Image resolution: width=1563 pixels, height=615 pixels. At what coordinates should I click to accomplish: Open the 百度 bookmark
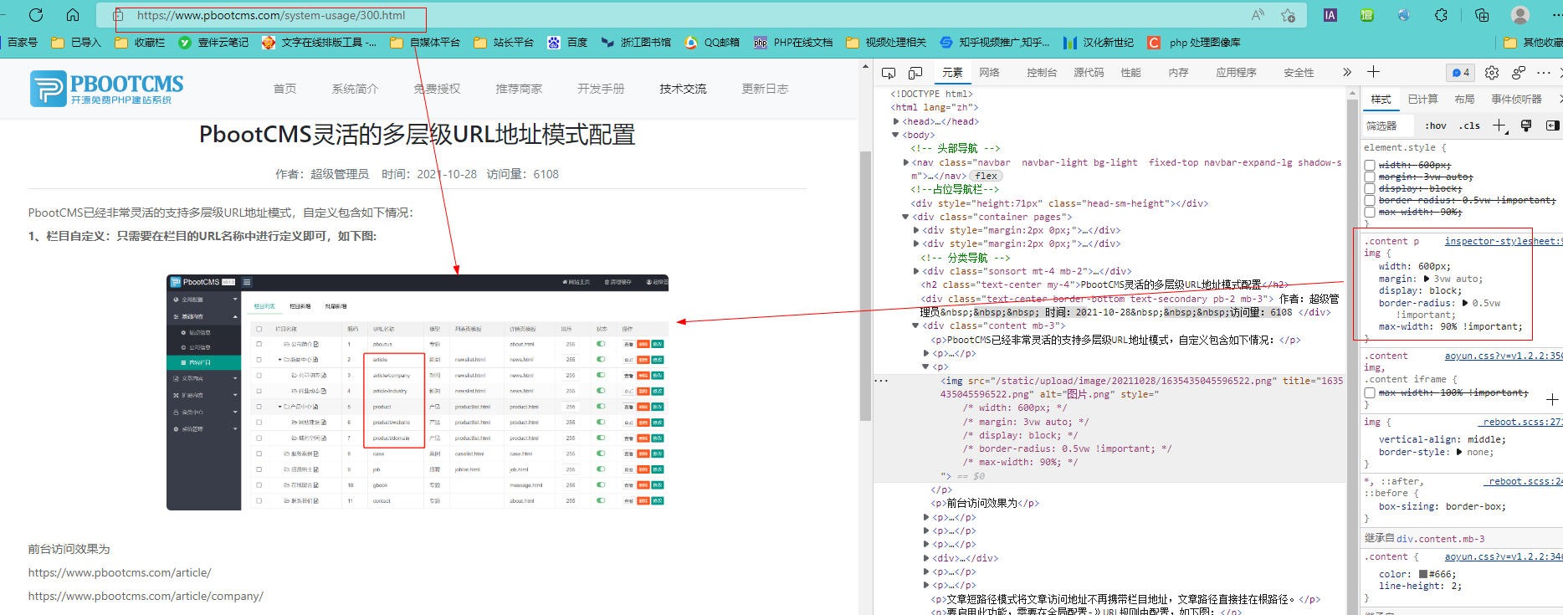pyautogui.click(x=567, y=42)
